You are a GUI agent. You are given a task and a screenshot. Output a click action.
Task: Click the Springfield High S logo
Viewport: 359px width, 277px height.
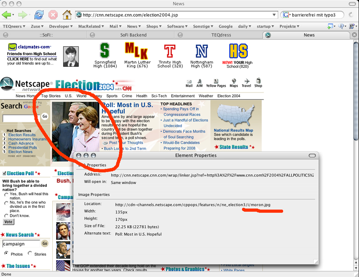(x=105, y=50)
